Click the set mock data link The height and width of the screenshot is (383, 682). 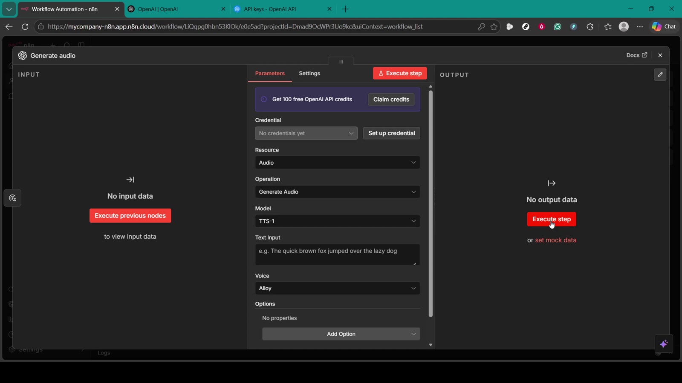(x=556, y=240)
